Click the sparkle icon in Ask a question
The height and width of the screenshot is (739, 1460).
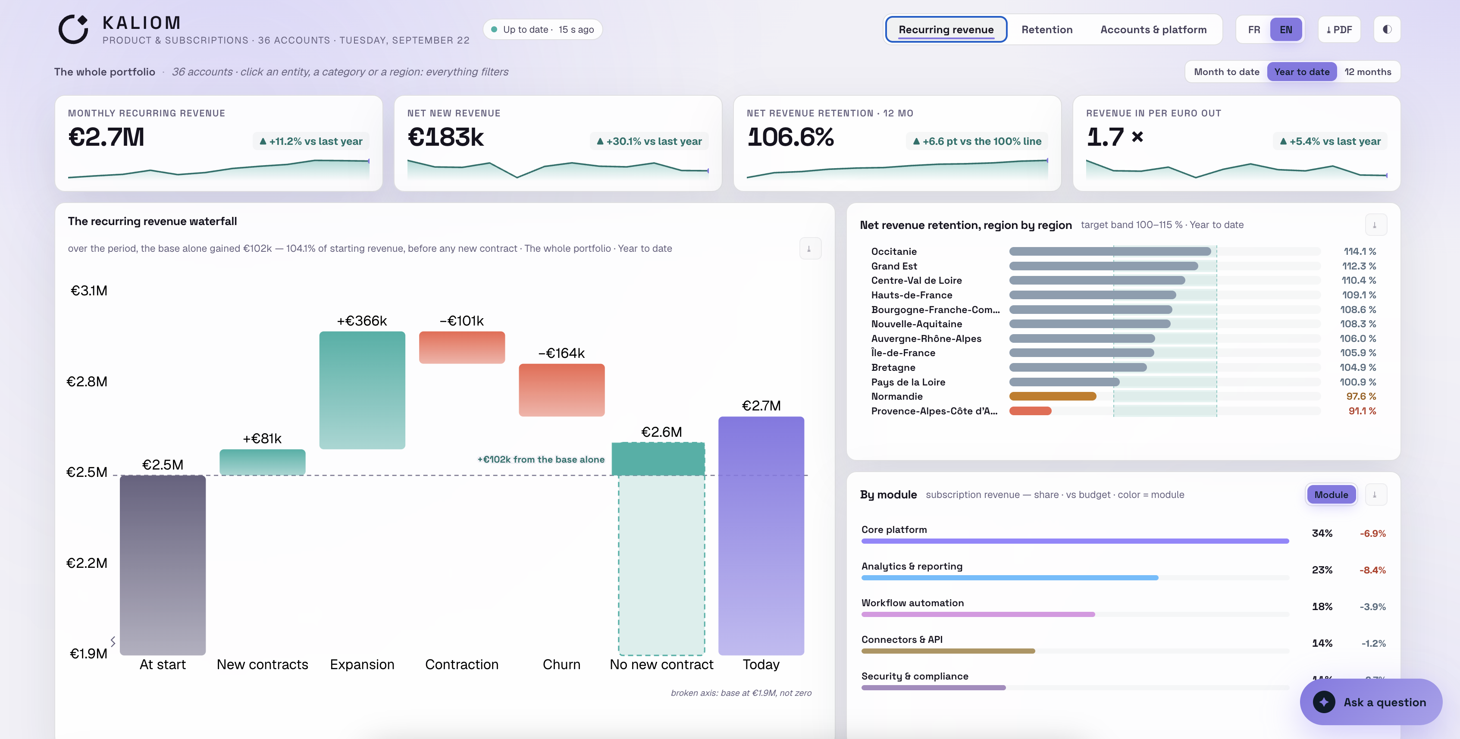pyautogui.click(x=1323, y=701)
